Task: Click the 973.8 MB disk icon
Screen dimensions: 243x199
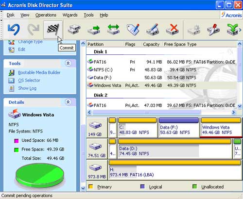Action: (x=95, y=167)
